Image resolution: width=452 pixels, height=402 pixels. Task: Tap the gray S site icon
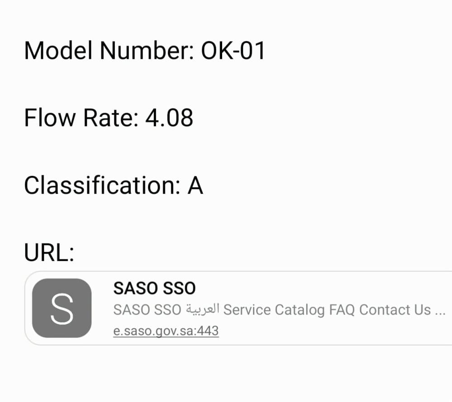[62, 308]
